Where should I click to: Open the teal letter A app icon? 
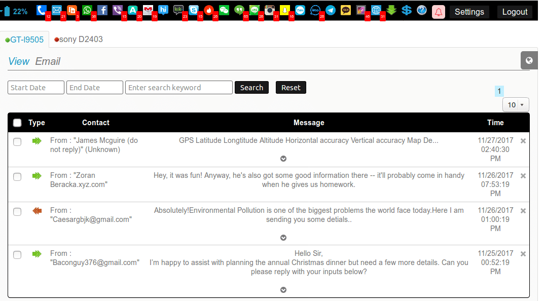[132, 10]
